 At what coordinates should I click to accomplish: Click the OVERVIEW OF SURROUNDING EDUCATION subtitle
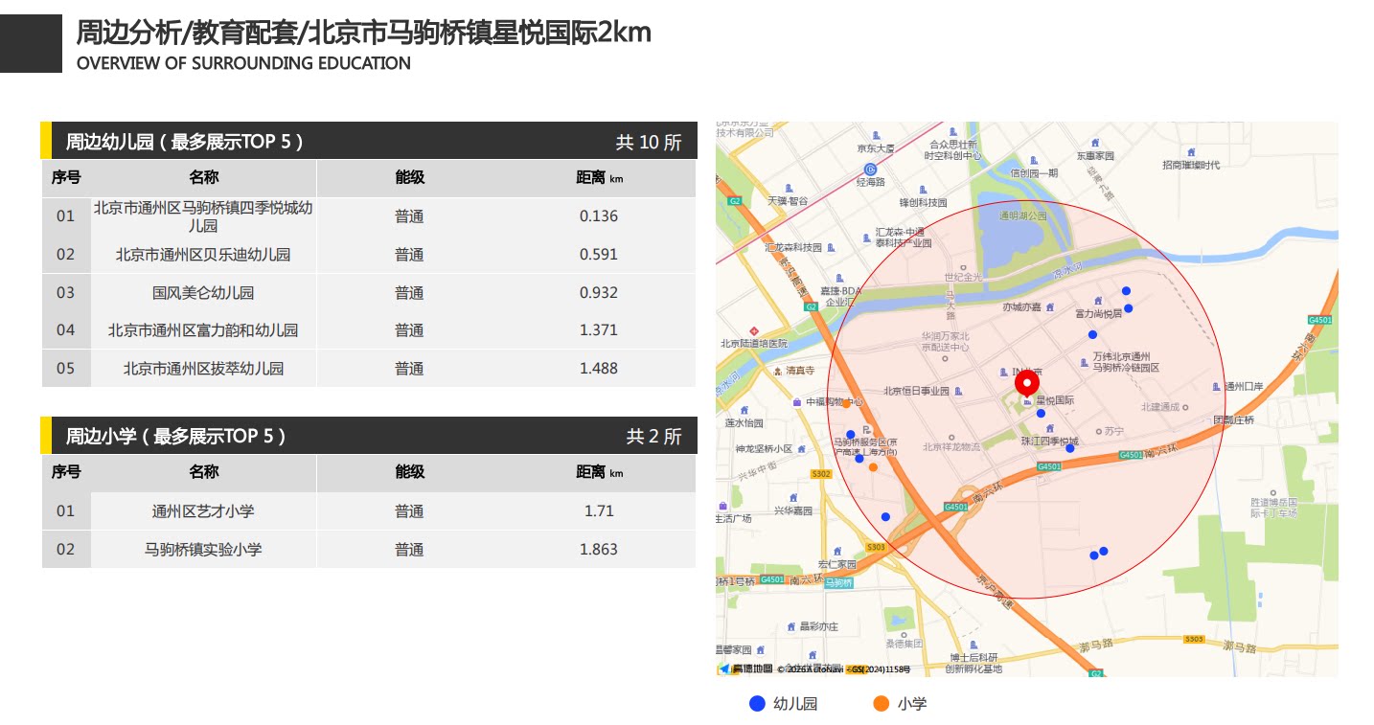(x=243, y=63)
